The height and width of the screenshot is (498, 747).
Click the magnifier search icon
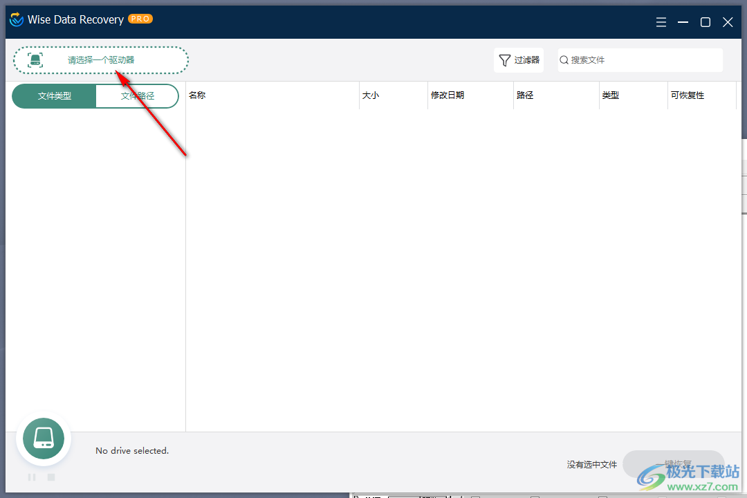click(x=564, y=60)
